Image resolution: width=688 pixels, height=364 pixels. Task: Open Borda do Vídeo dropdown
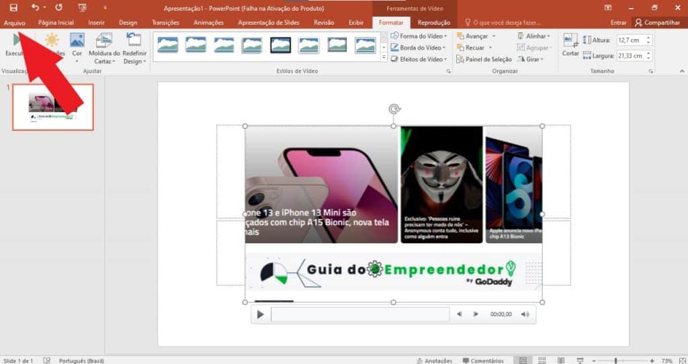pos(418,48)
